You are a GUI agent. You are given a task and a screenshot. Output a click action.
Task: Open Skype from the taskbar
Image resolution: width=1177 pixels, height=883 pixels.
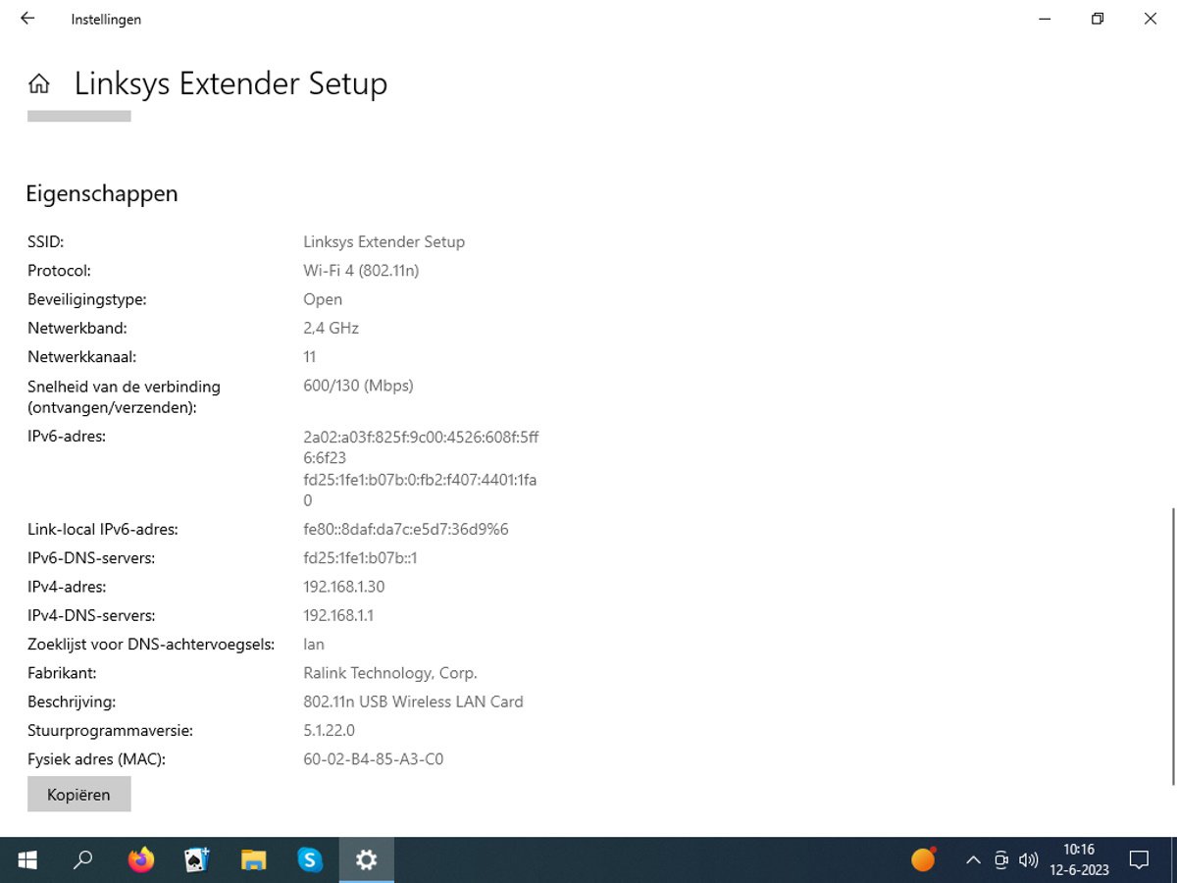(310, 860)
